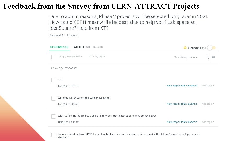Open Add tags for the hybernated project response
Image resolution: width=251 pixels, height=141 pixels.
(208, 122)
